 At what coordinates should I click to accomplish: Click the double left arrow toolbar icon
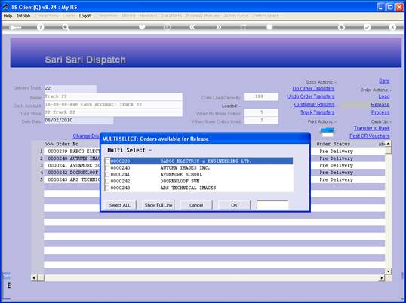[x=192, y=27]
